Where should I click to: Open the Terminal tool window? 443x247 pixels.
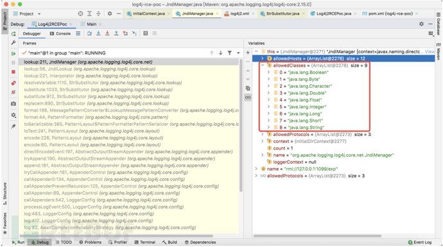pyautogui.click(x=144, y=243)
